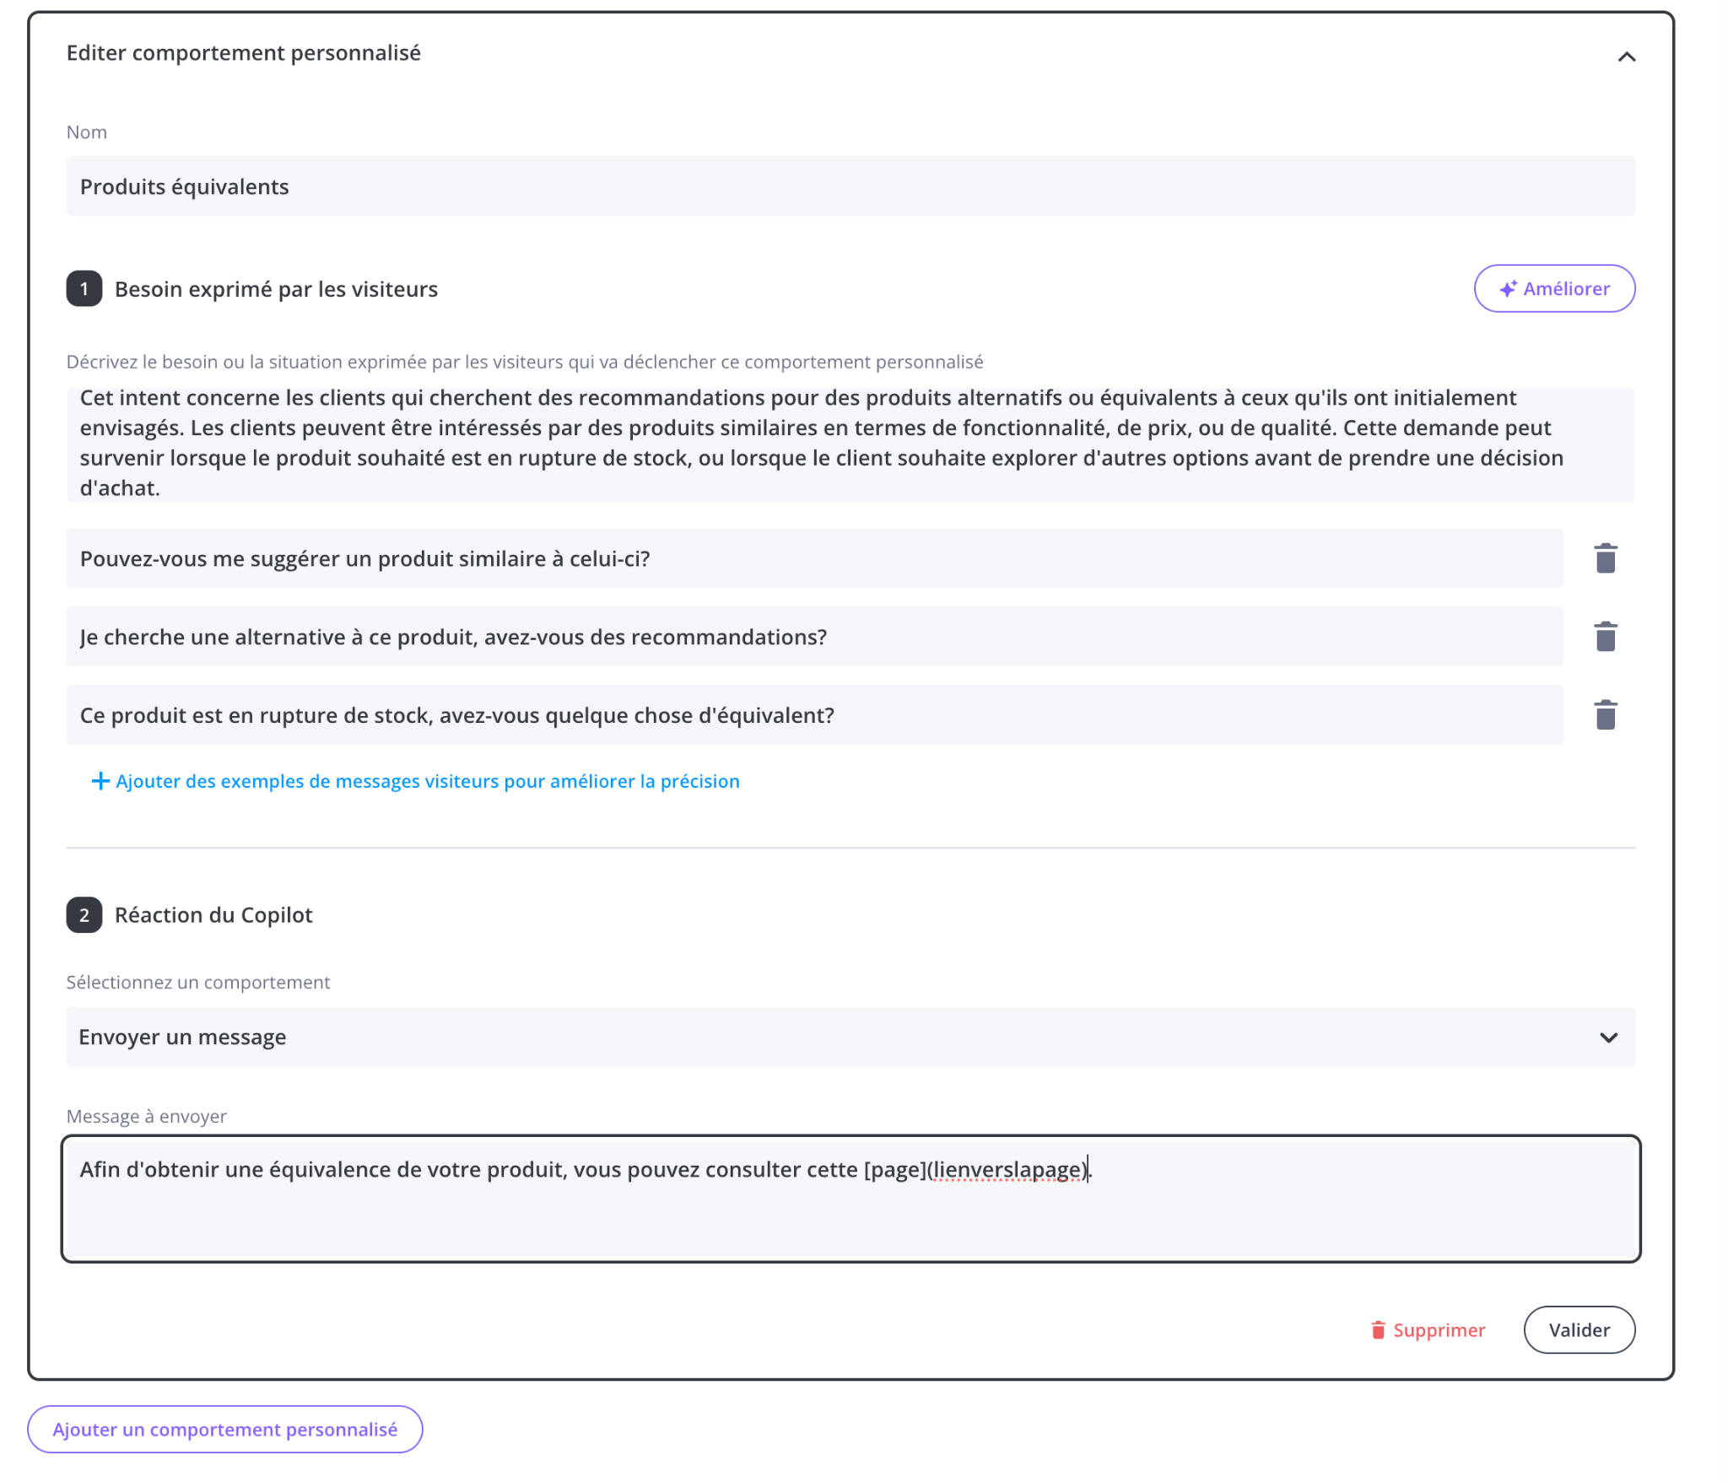The width and height of the screenshot is (1728, 1482).
Task: Click Ajouter un comportement personnalisé button
Action: [224, 1429]
